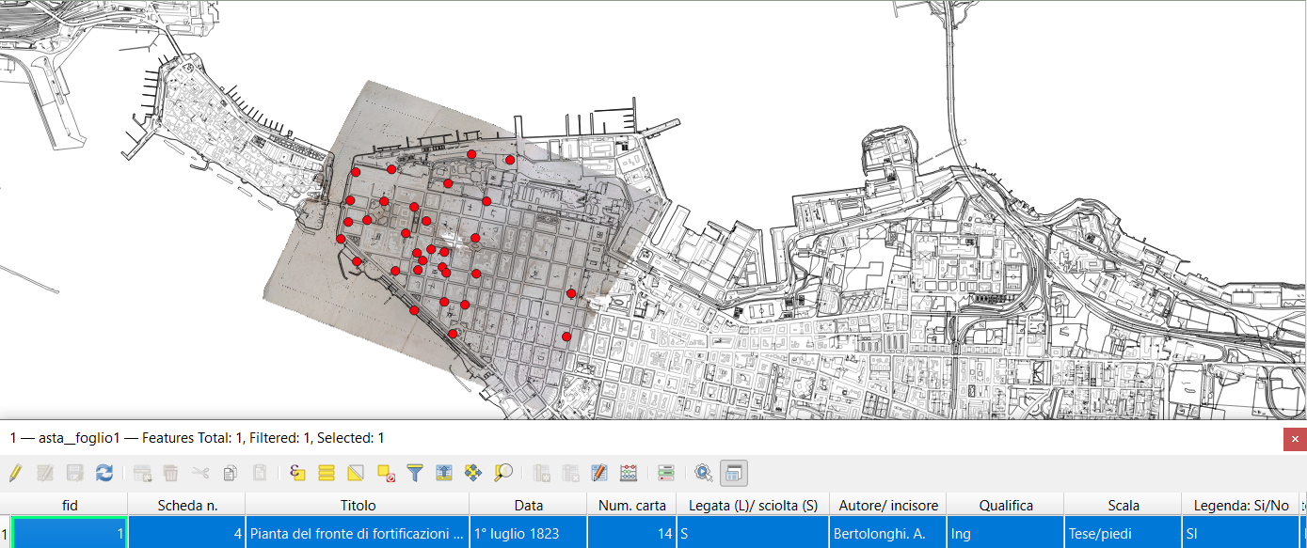
Task: Open the filter/select by form funnel
Action: point(415,473)
